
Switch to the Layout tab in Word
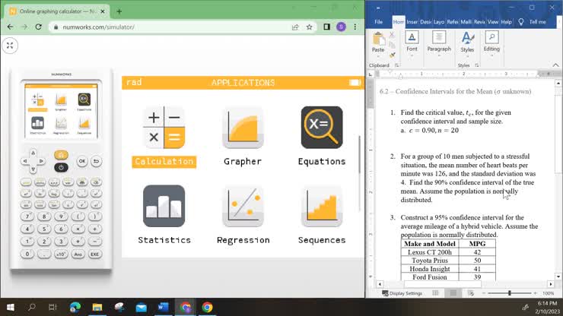pyautogui.click(x=439, y=22)
